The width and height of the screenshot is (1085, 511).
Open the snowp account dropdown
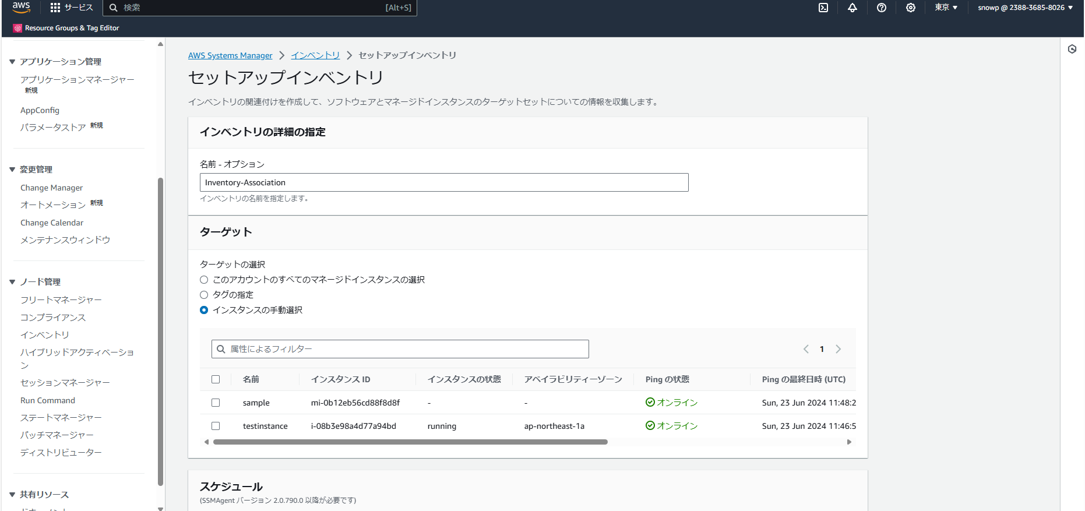(x=1025, y=8)
